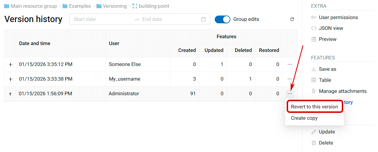
Task: Expand the Administrator version row
Action: point(10,94)
